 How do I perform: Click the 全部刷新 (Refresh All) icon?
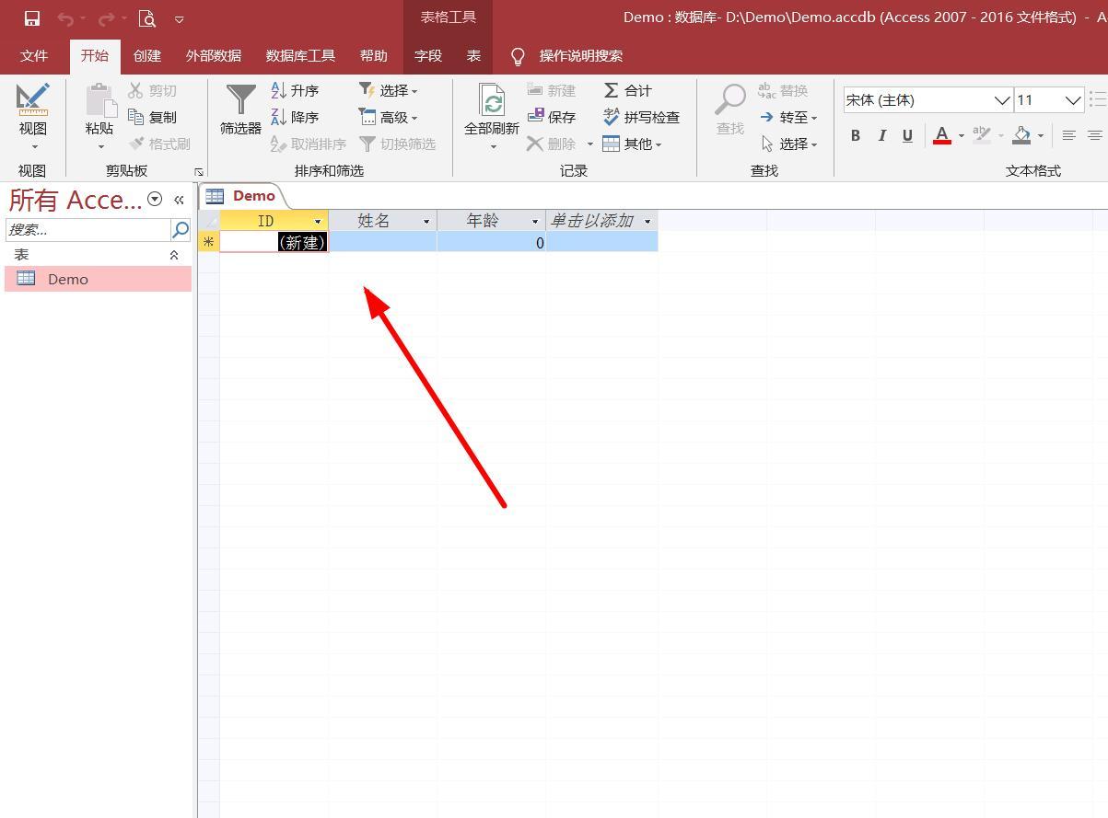click(x=492, y=101)
